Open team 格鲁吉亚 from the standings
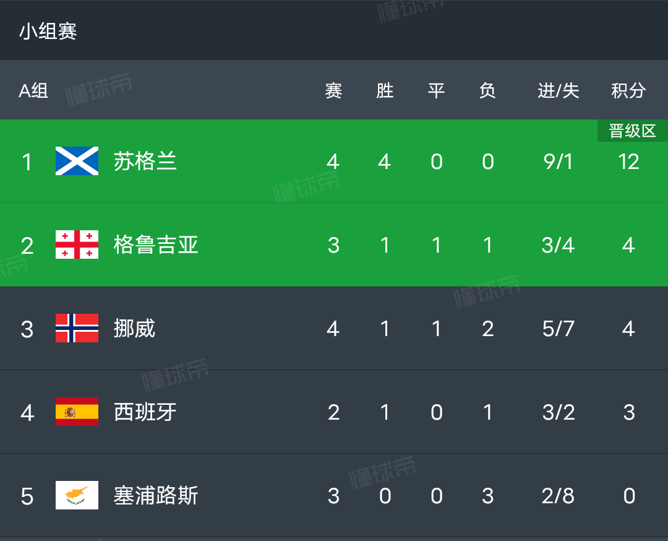The height and width of the screenshot is (541, 668). click(x=156, y=245)
